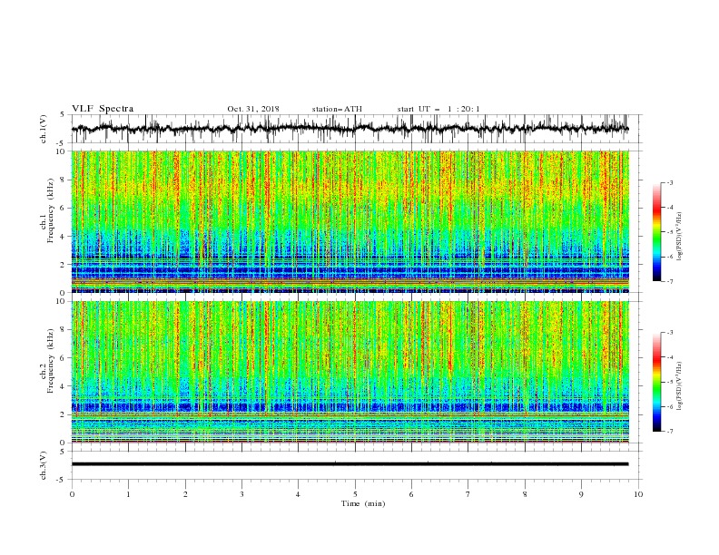This screenshot has width=719, height=555.
Task: Click the ch.1 colorbar "log(PSD)(V²/Hz)" label
Action: [680, 237]
